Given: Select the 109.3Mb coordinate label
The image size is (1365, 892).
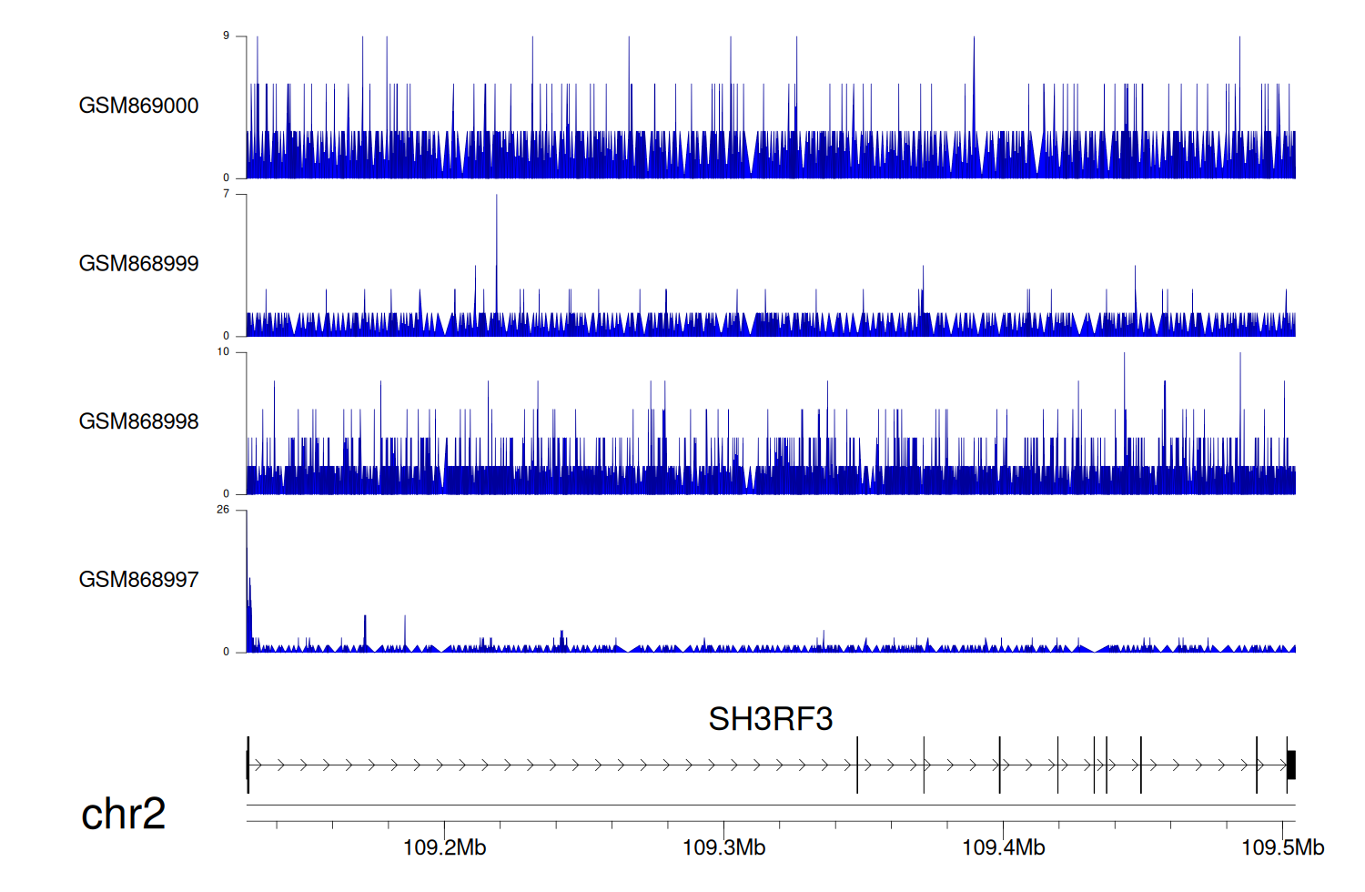Looking at the screenshot, I should tap(723, 848).
